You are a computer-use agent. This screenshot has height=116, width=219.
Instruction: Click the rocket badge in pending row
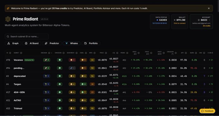(47, 68)
